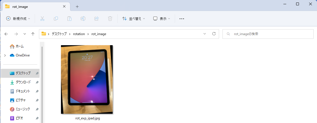Open the three-dots more options menu

pyautogui.click(x=182, y=19)
